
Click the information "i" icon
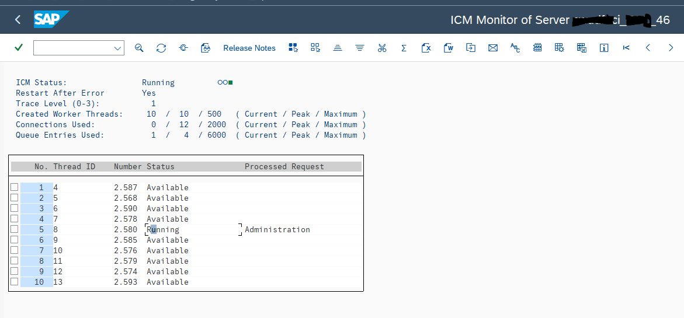tap(604, 48)
